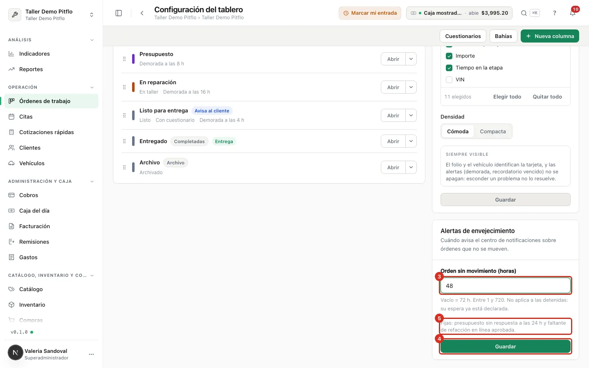Check the VIN checkbox

(449, 80)
